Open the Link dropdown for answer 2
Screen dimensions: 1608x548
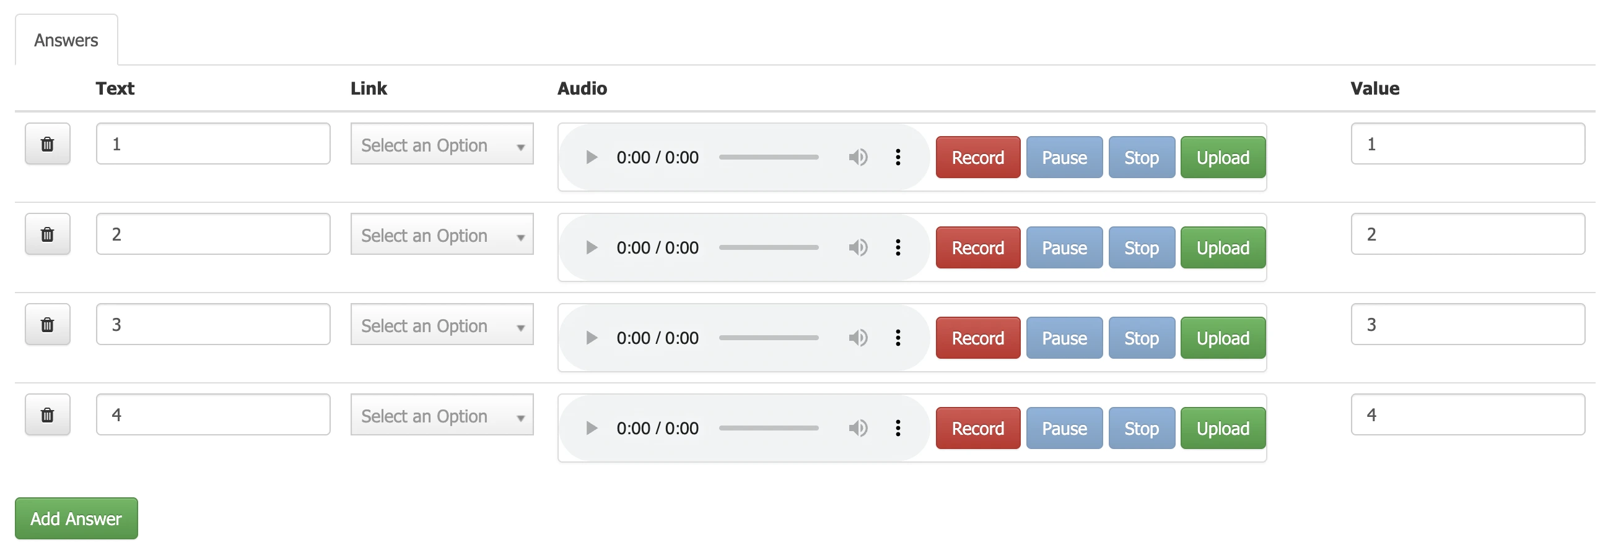(x=441, y=234)
